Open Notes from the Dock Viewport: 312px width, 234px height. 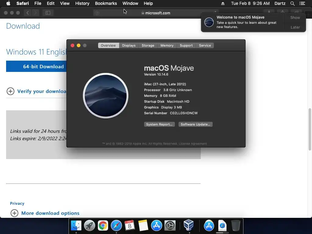click(143, 225)
